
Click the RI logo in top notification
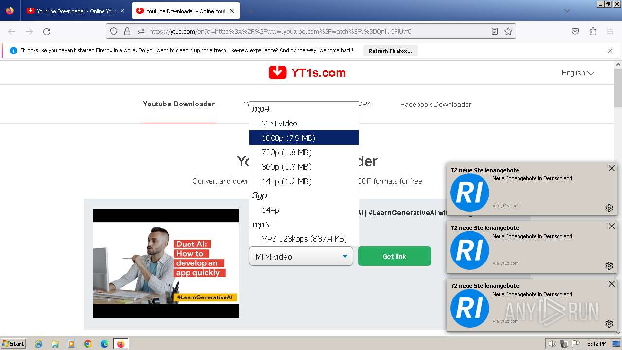click(469, 192)
